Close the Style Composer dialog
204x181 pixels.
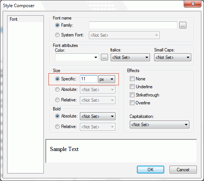click(x=192, y=4)
